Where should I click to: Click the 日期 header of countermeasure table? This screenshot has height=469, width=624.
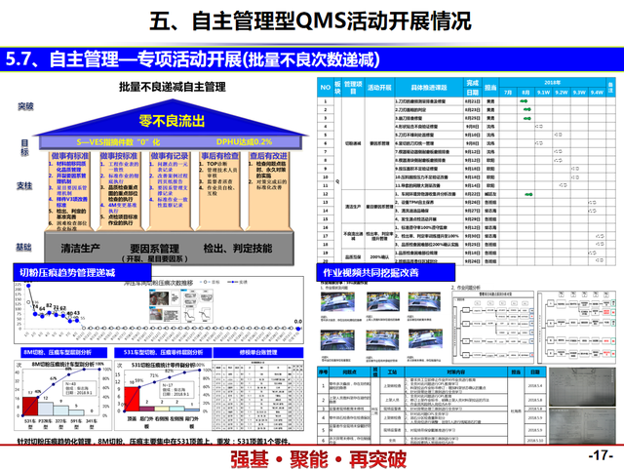click(535, 371)
